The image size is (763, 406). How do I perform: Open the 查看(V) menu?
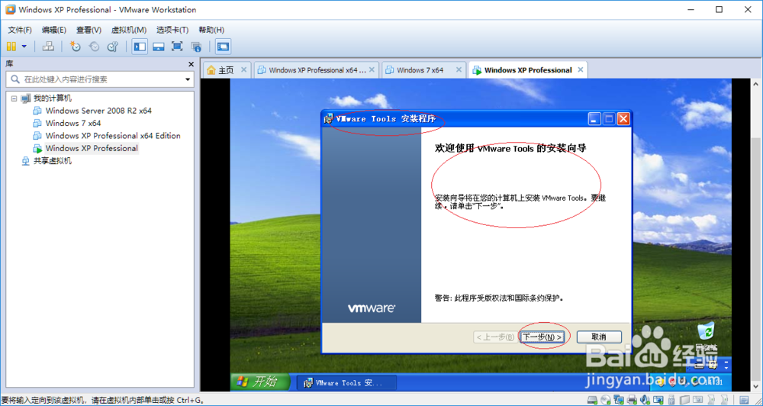tap(89, 30)
